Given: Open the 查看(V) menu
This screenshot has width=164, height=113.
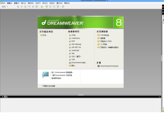Looking at the screenshot, I should (x=17, y=3).
